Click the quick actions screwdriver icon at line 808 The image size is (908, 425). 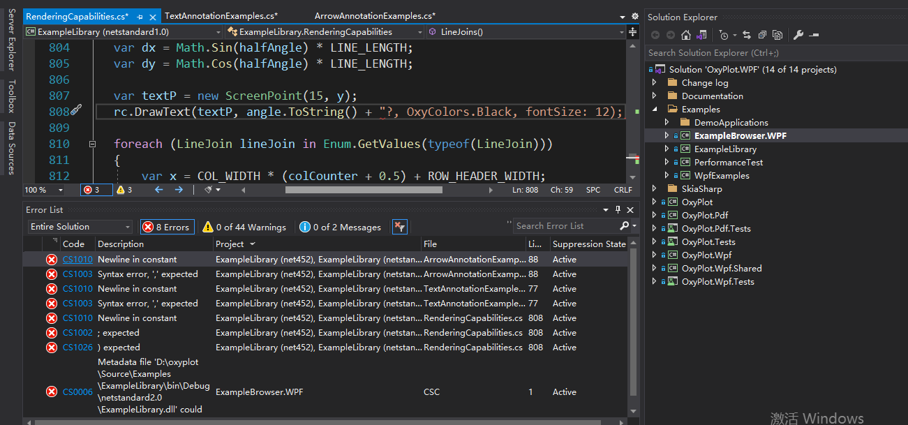click(x=76, y=110)
